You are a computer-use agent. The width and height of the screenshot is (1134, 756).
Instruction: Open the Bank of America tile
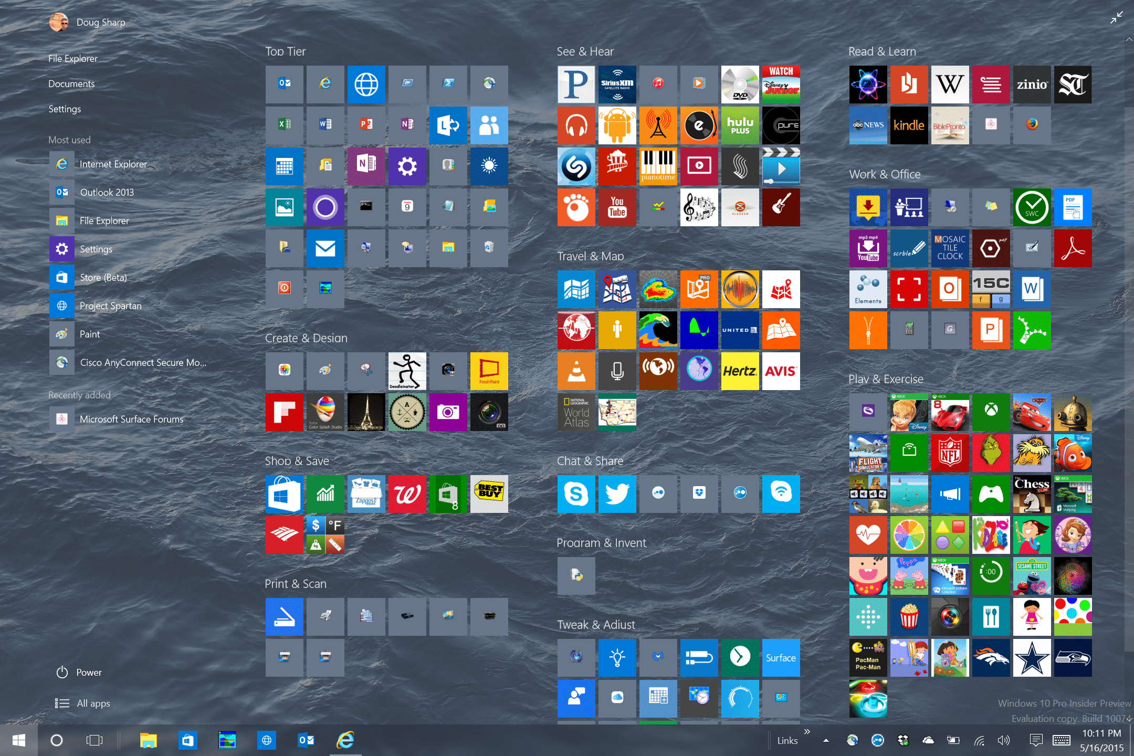click(x=284, y=535)
